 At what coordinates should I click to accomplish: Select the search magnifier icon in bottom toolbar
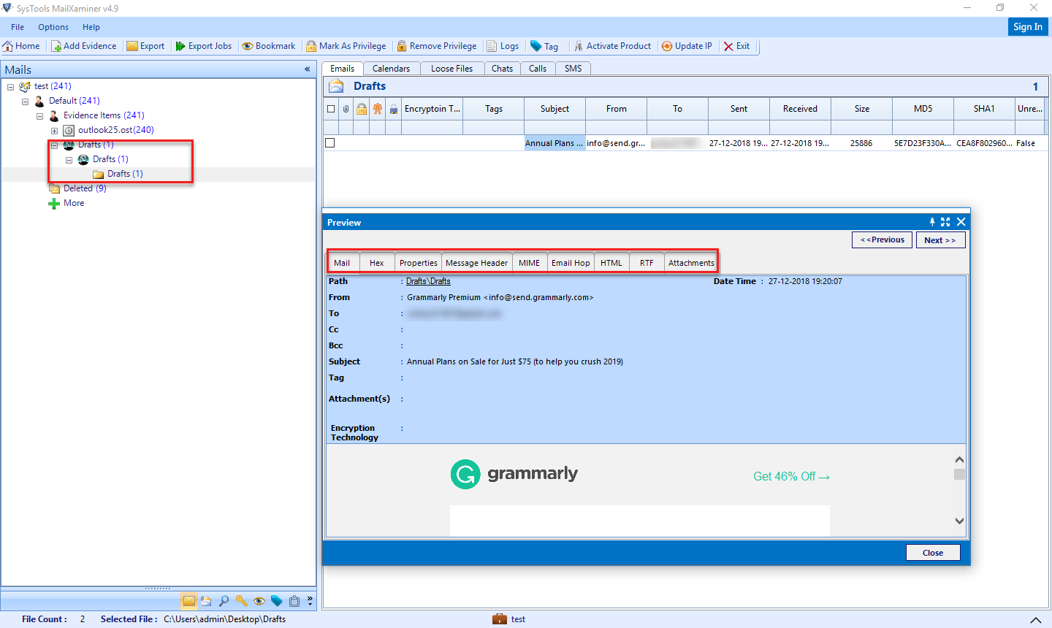(x=224, y=600)
